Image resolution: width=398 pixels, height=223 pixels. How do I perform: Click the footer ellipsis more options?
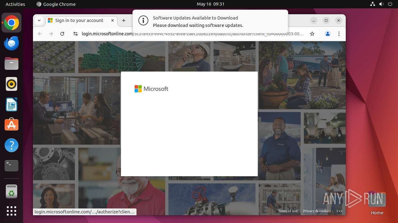click(339, 211)
